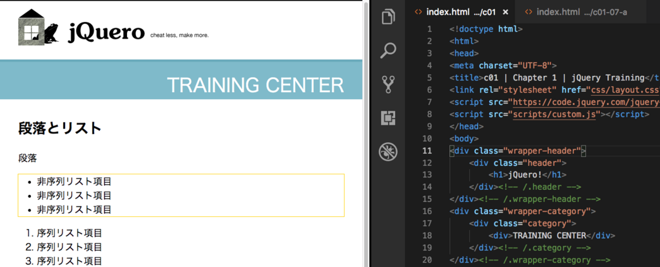Viewport: 660px width, 267px height.
Task: Open the Source Control view
Action: (388, 84)
